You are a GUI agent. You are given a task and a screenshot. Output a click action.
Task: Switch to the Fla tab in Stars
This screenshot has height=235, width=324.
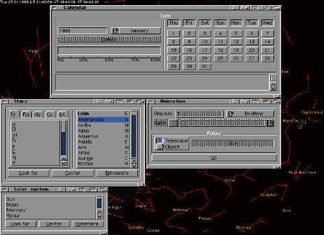click(26, 115)
